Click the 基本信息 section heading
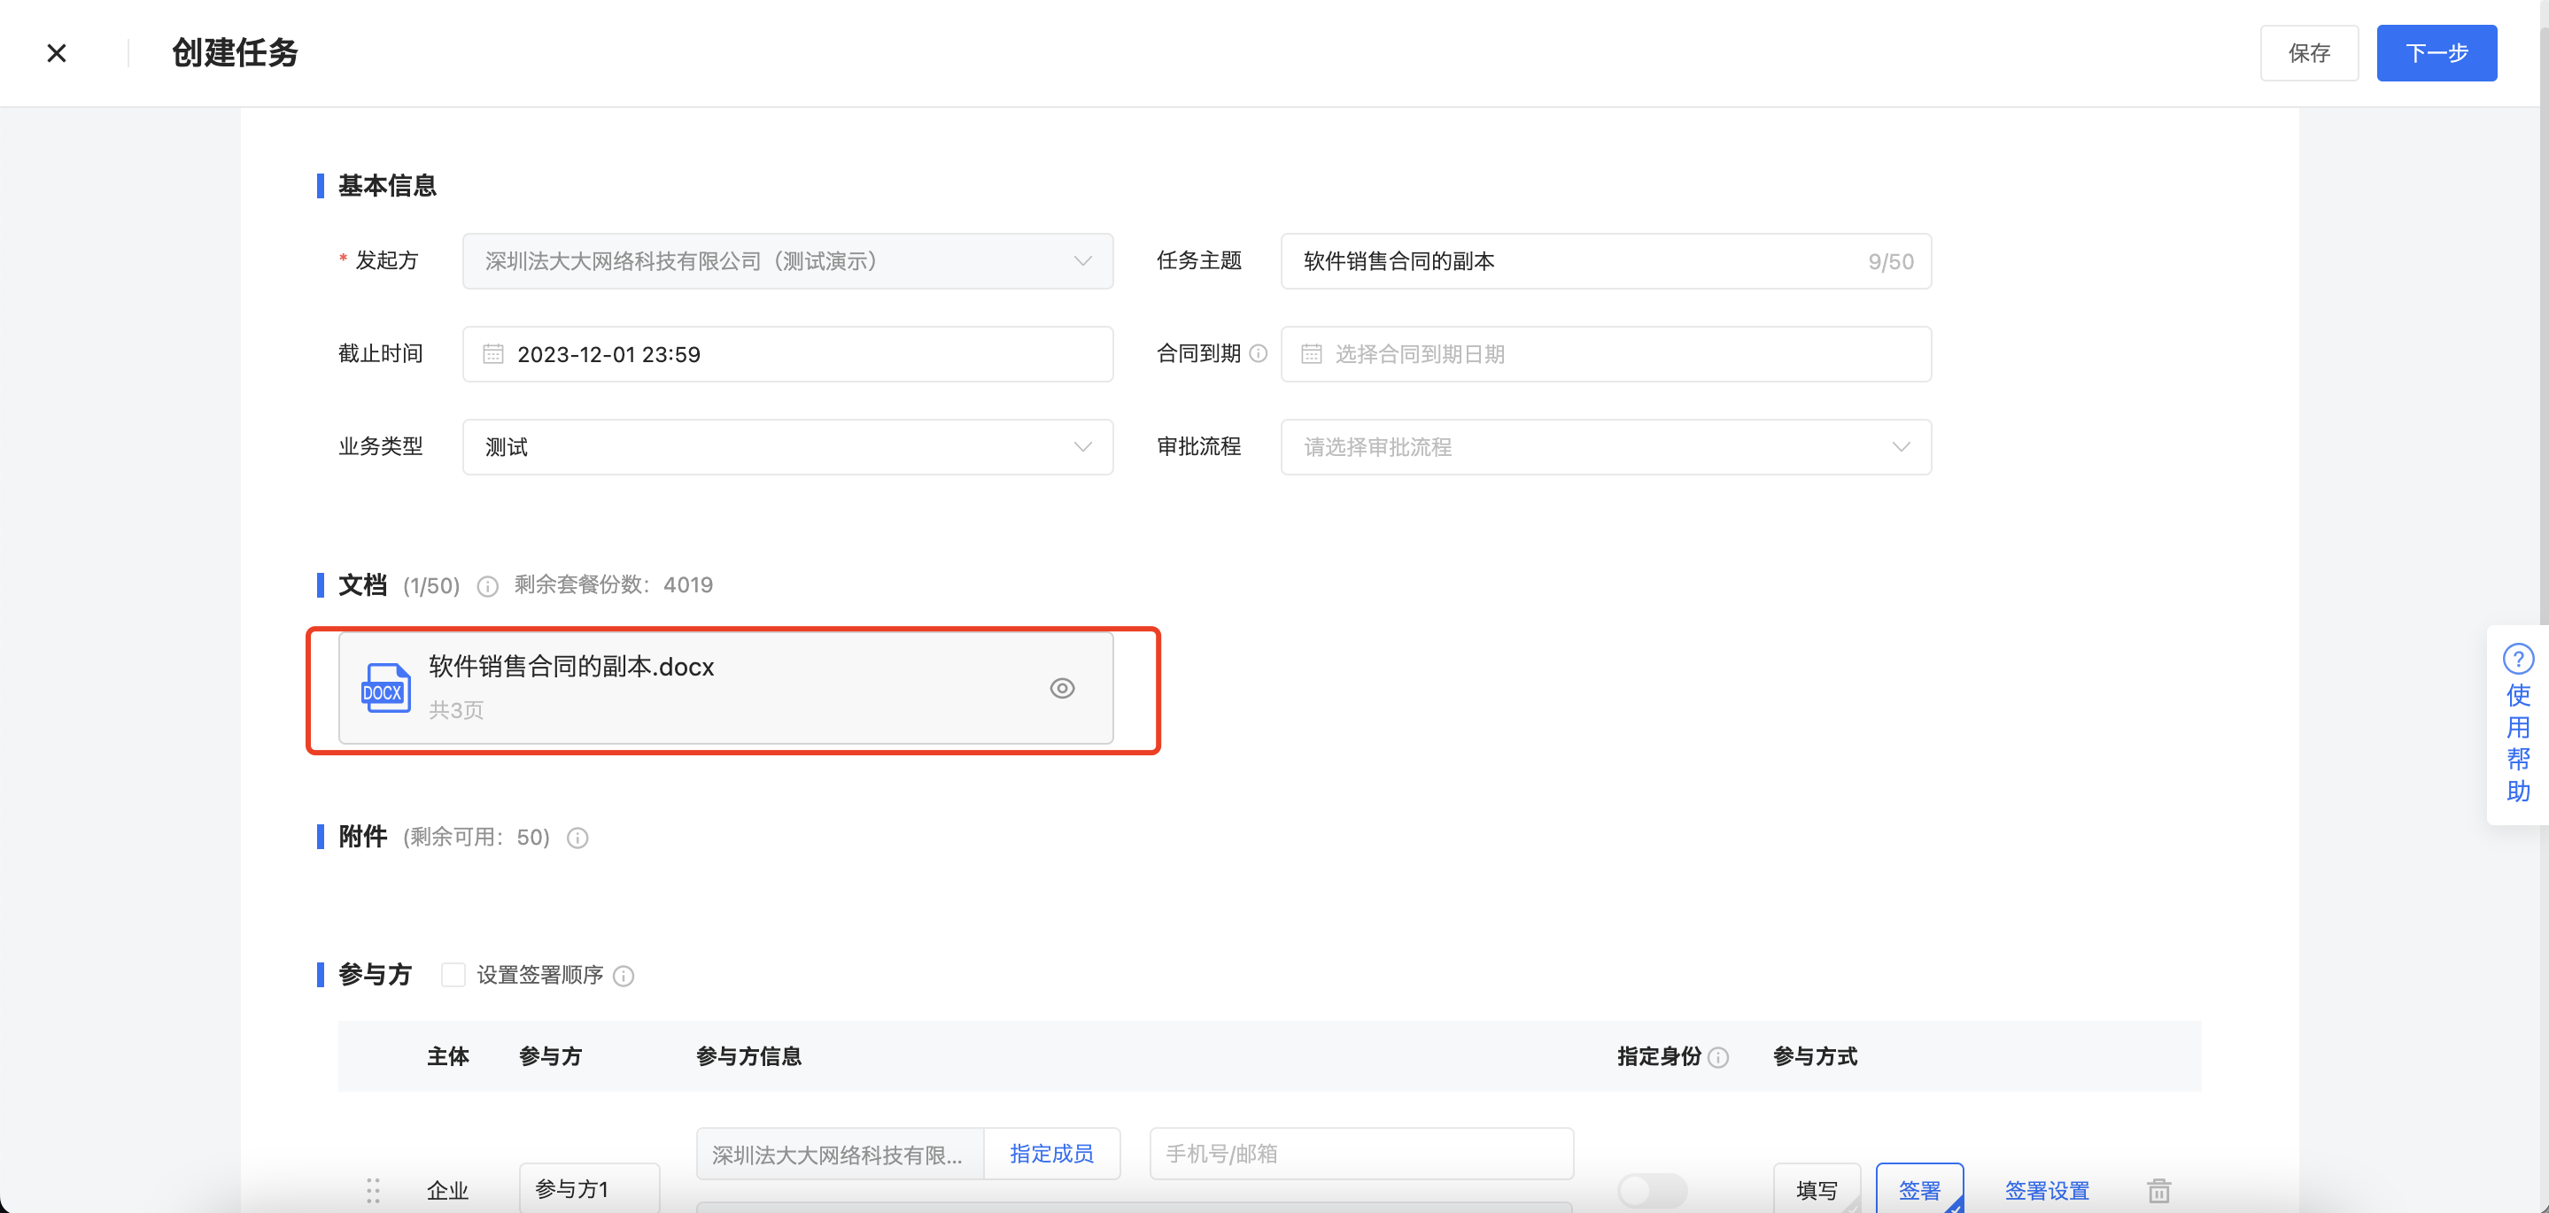The width and height of the screenshot is (2549, 1213). coord(387,186)
